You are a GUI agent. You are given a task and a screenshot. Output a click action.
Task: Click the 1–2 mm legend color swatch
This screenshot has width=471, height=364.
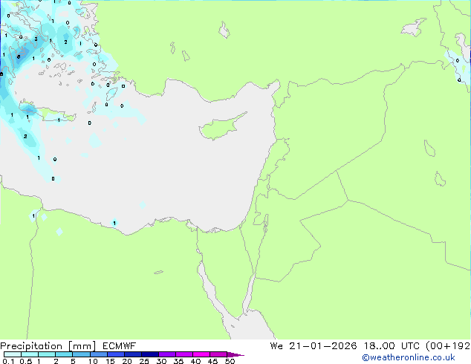pyautogui.click(x=47, y=354)
